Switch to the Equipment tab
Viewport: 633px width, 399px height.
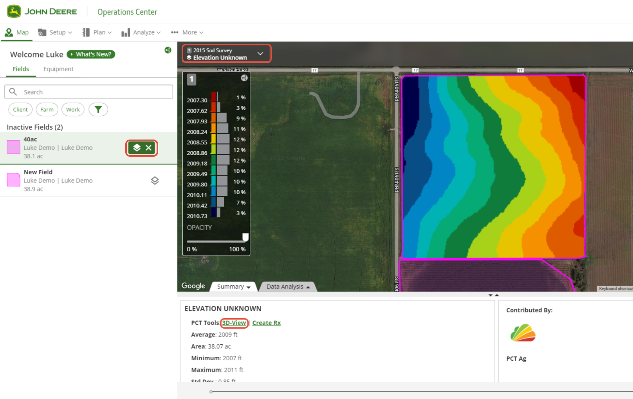tap(58, 69)
